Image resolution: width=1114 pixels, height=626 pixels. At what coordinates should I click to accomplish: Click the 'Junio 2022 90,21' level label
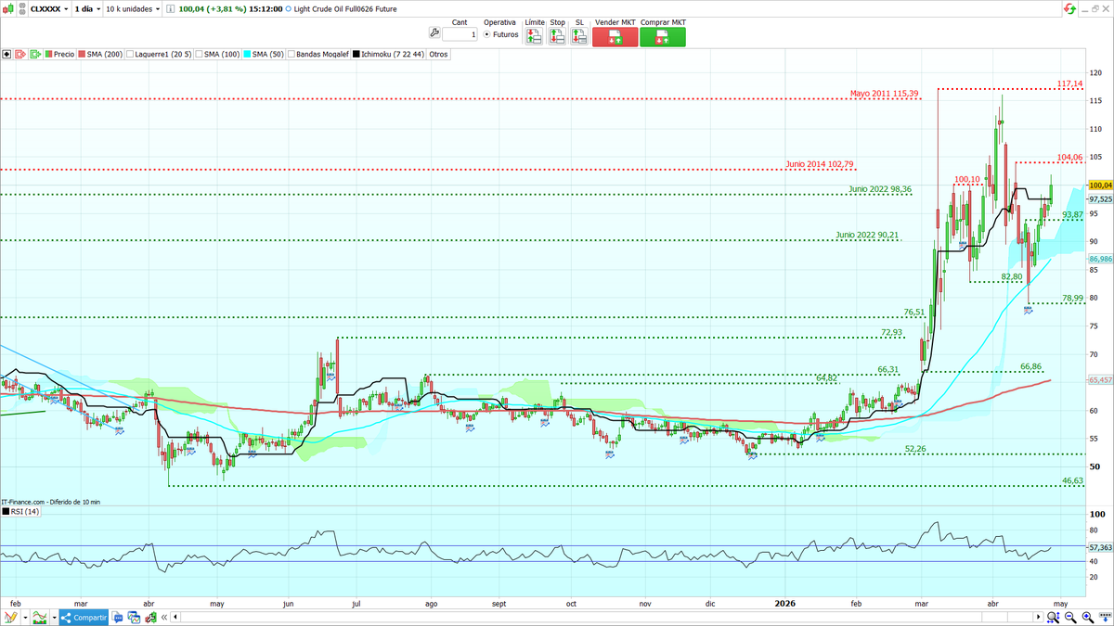click(867, 236)
